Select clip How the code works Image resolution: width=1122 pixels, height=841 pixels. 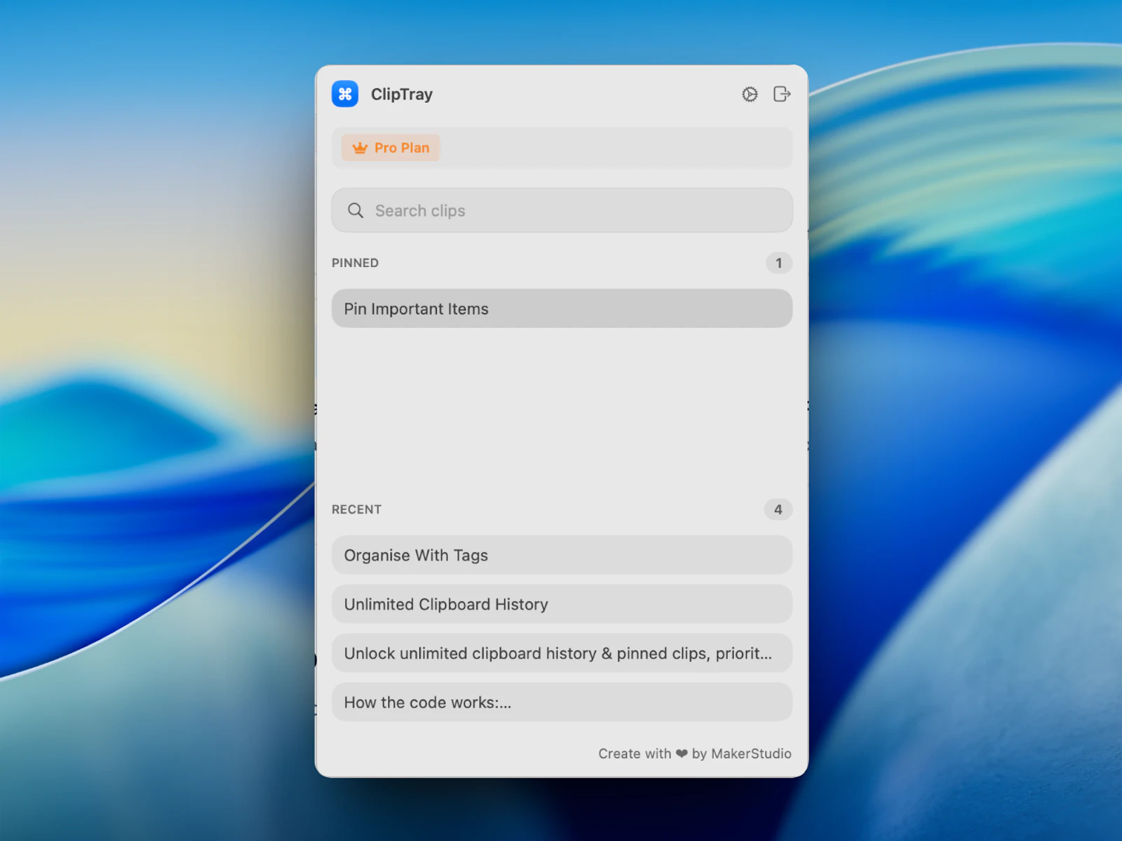(562, 702)
